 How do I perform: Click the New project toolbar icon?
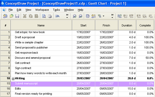[x=5, y=16]
